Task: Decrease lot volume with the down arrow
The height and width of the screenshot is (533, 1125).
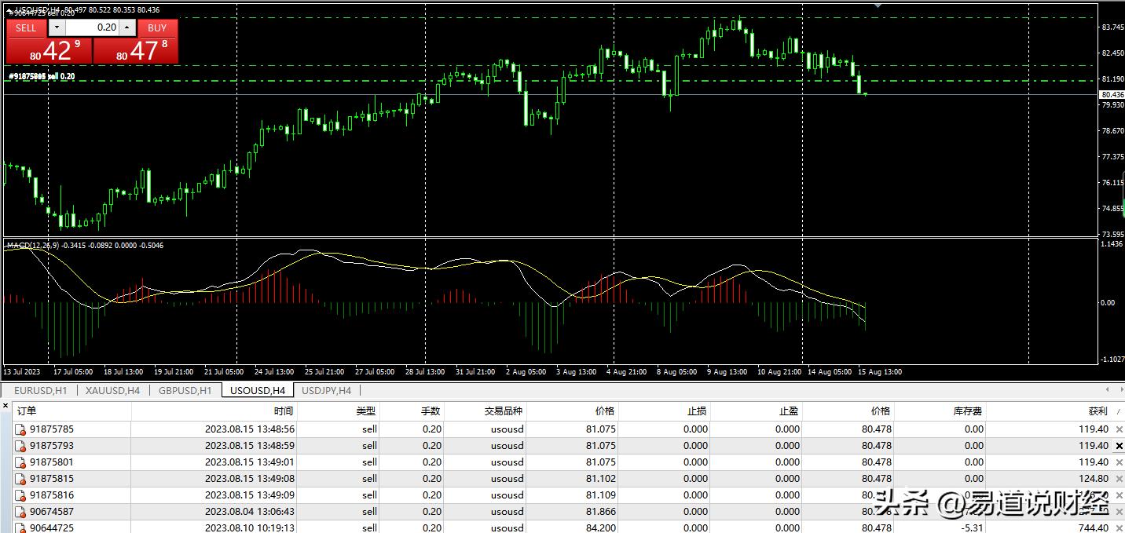Action: coord(56,27)
